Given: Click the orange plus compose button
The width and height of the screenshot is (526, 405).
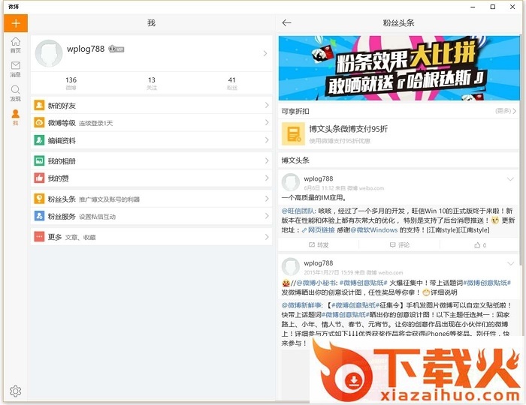Looking at the screenshot, I should (x=16, y=23).
